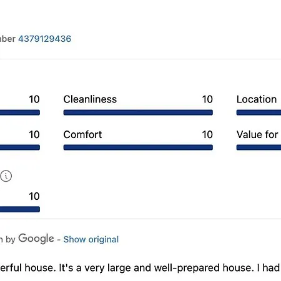Click the review text about the house
Image resolution: width=281 pixels, height=281 pixels.
(x=140, y=268)
